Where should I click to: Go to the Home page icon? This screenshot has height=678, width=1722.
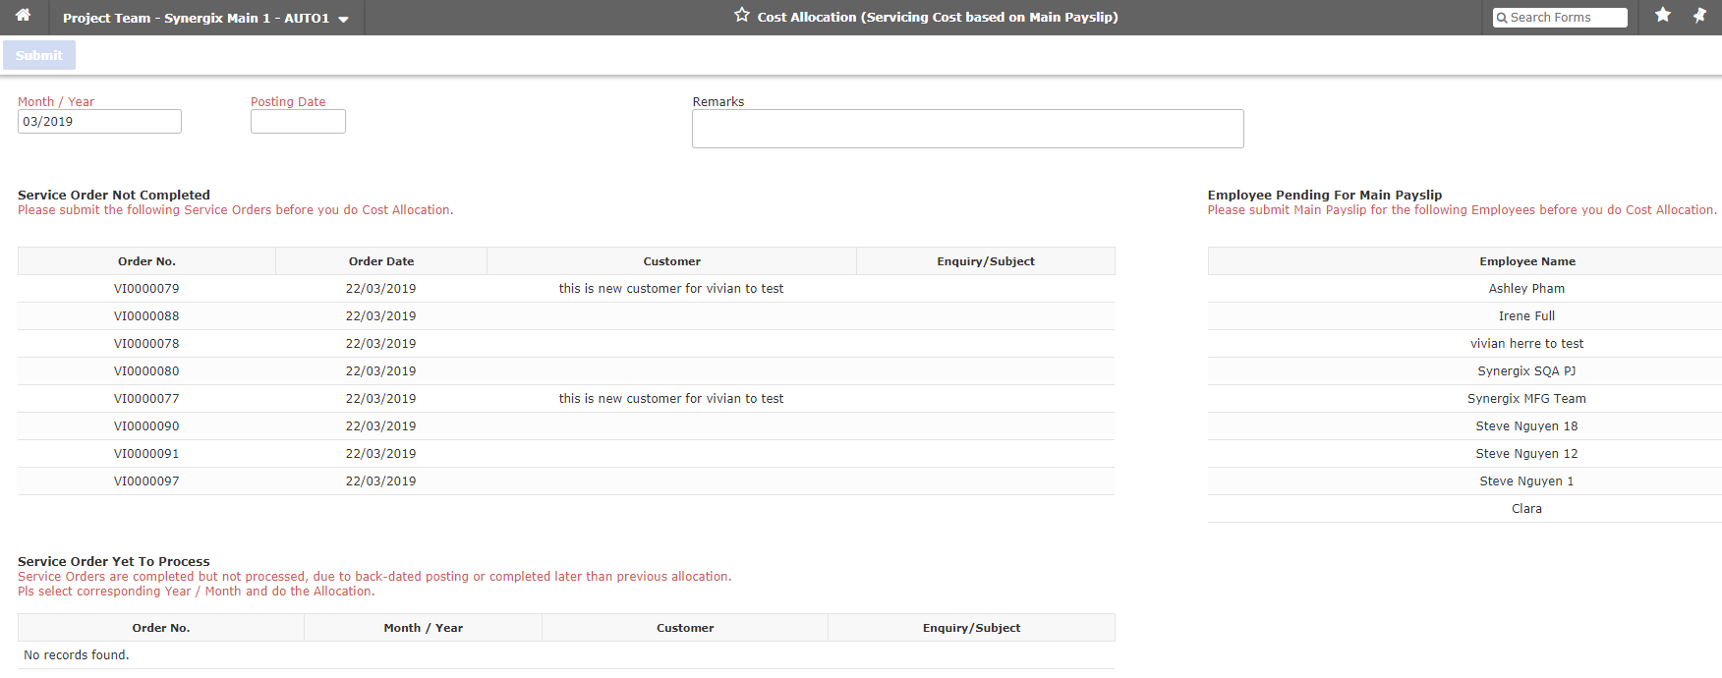(23, 16)
